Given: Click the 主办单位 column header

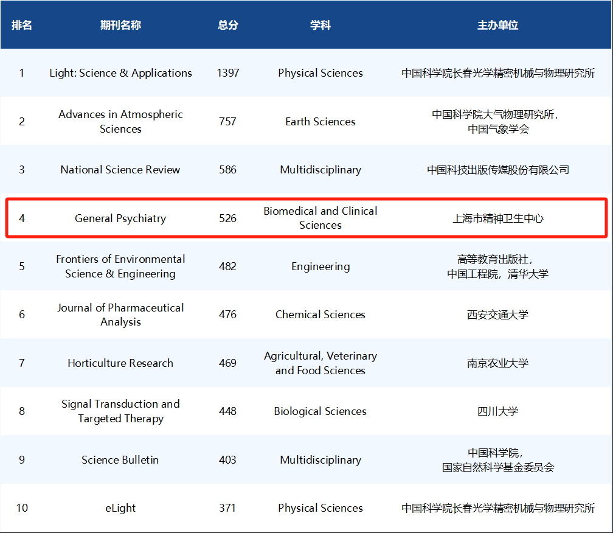Looking at the screenshot, I should click(x=497, y=25).
